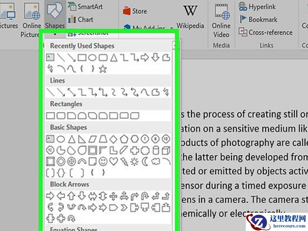Screen dimensions: 308x231
Task: Choose the Moon shape
Action: [145, 162]
